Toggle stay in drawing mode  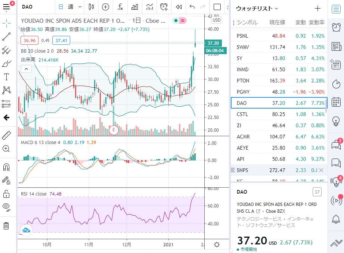[x=6, y=181]
